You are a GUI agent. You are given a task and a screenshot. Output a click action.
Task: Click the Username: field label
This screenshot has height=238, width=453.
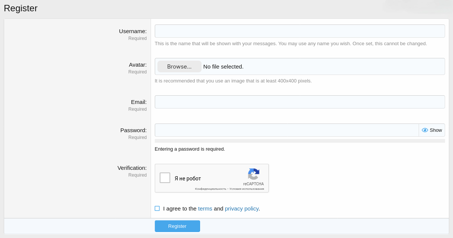(x=133, y=31)
